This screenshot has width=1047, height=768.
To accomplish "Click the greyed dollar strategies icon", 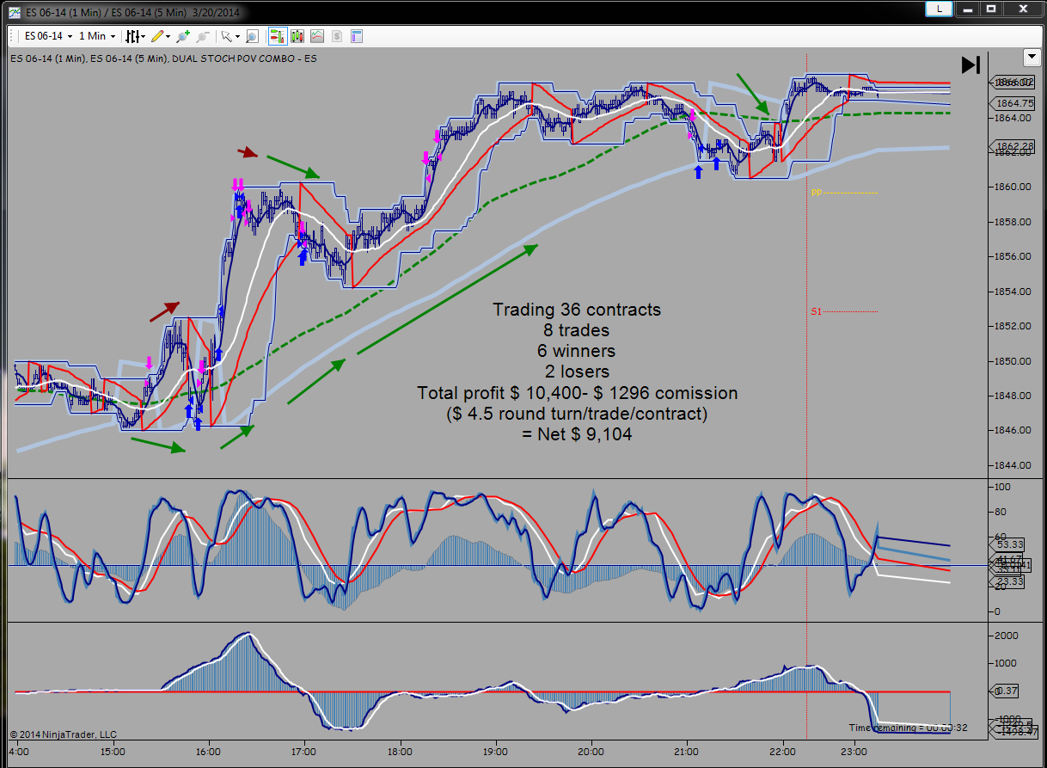I will [337, 36].
